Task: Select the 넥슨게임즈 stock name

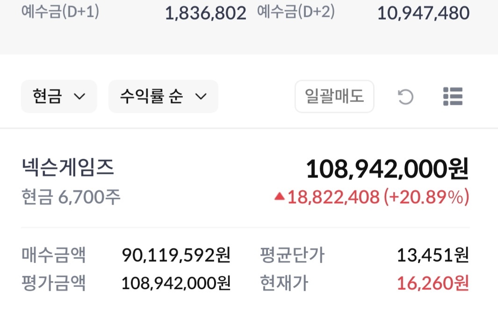Action: pyautogui.click(x=68, y=168)
